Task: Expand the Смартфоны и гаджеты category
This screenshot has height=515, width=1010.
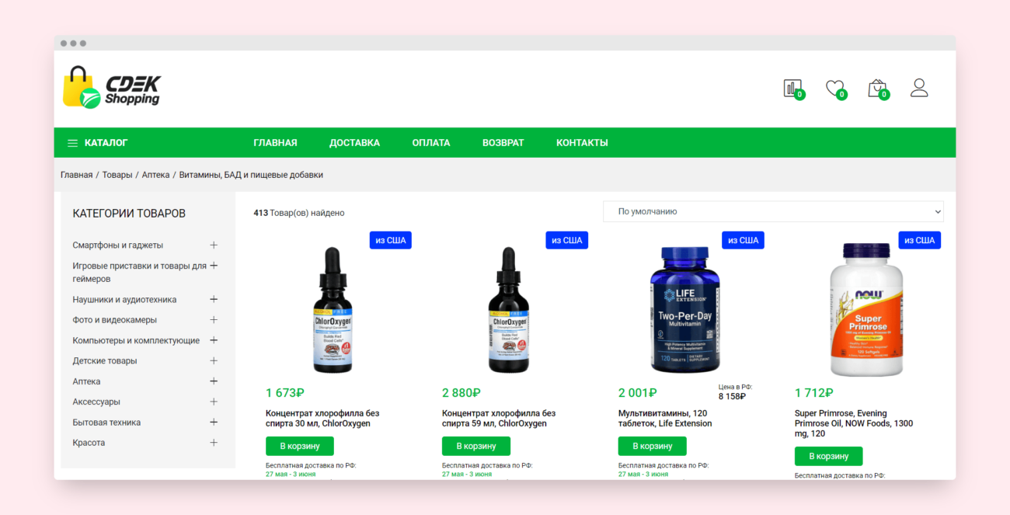Action: pos(214,245)
